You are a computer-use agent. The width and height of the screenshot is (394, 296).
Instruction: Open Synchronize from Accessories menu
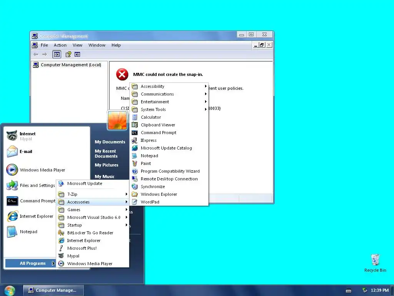[169, 187]
